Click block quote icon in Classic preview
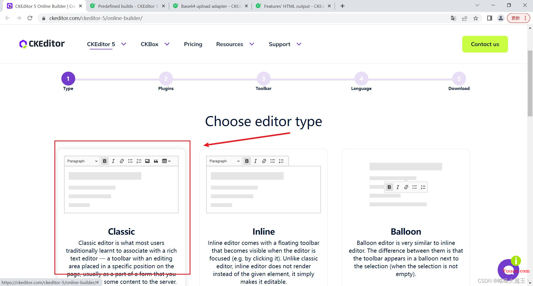533x286 pixels. pos(156,161)
